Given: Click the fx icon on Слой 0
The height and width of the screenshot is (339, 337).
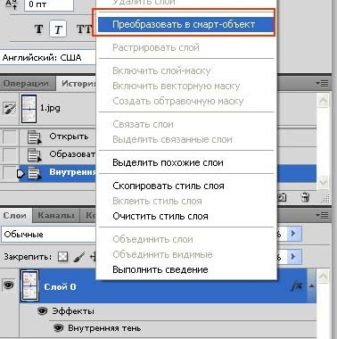Looking at the screenshot, I should point(297,286).
